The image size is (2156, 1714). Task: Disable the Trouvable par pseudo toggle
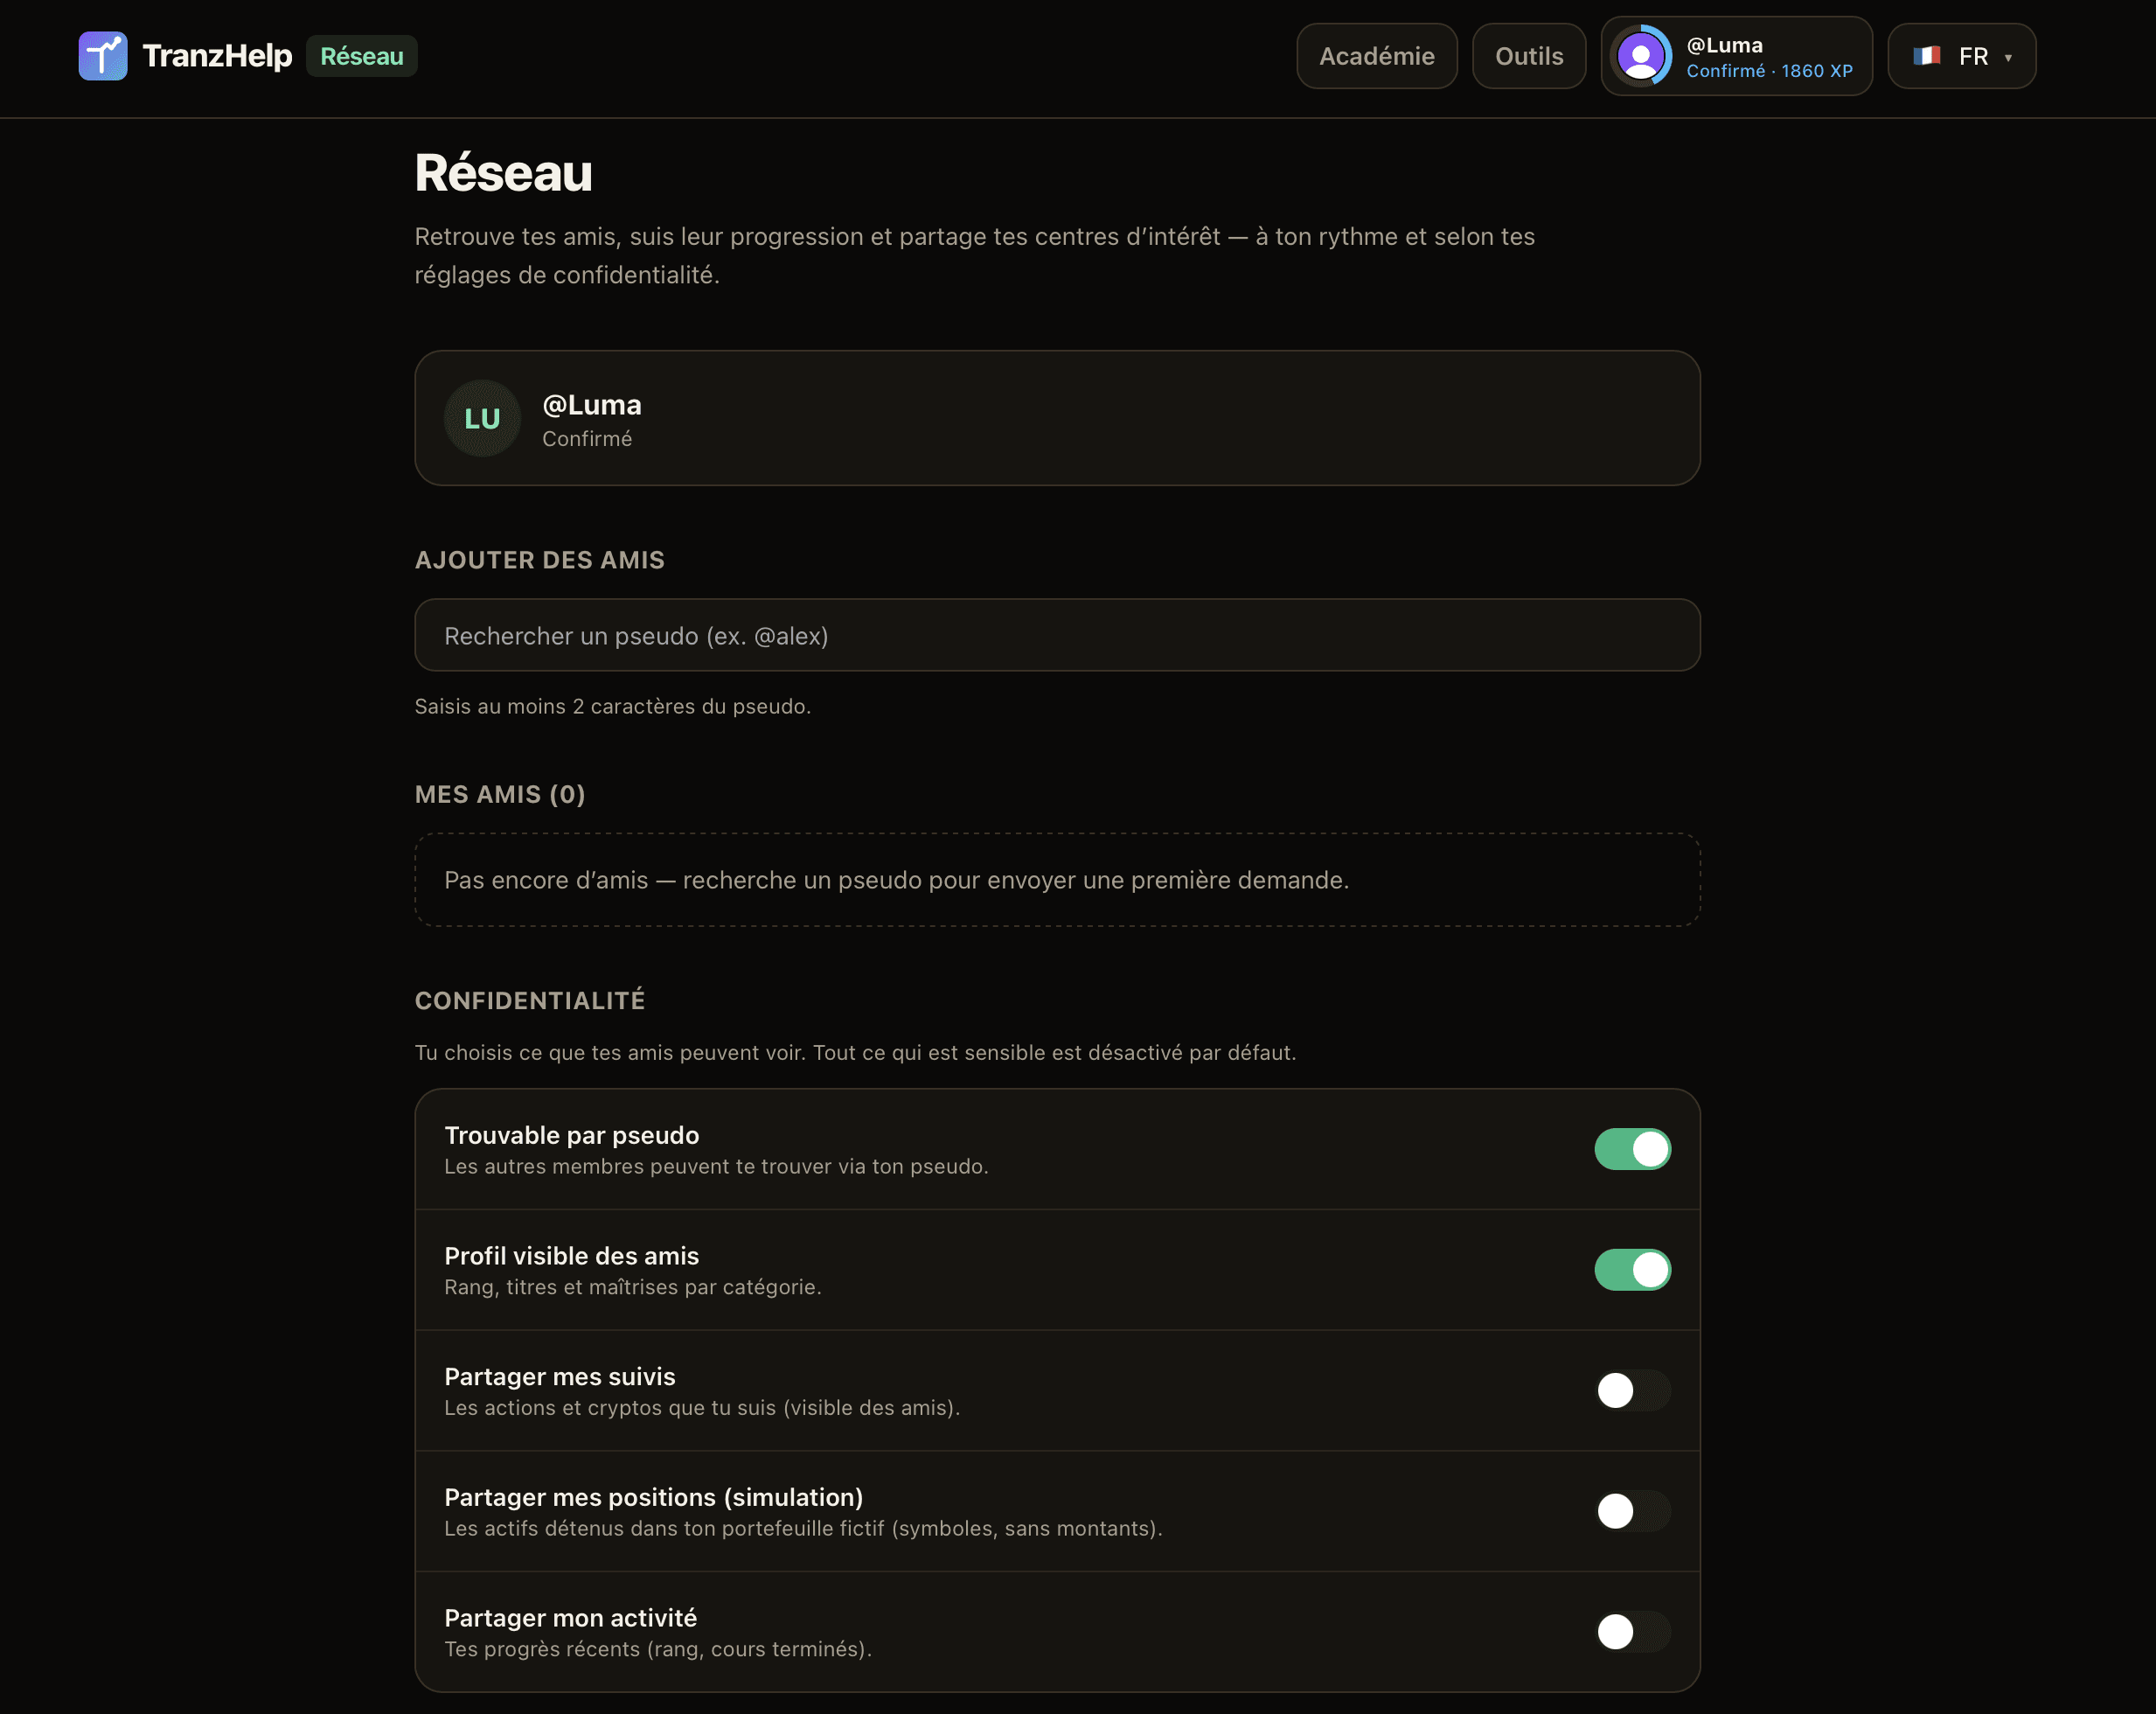click(x=1632, y=1149)
